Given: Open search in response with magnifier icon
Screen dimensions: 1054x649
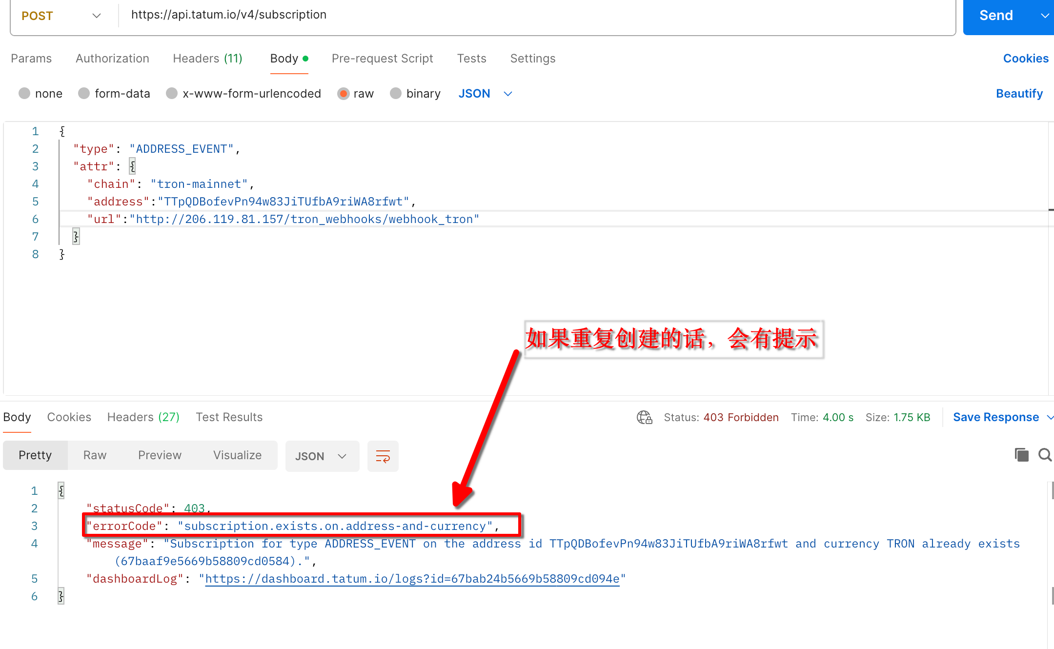Looking at the screenshot, I should pos(1044,455).
